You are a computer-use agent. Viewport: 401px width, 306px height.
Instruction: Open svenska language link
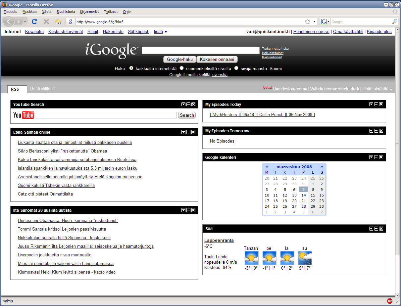[x=220, y=75]
